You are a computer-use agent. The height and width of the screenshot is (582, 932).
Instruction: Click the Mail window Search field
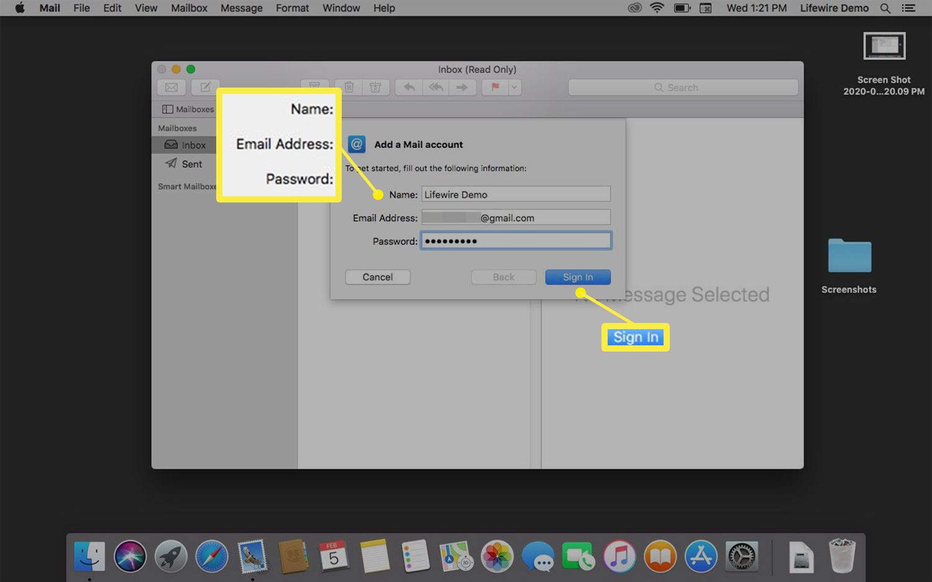coord(683,88)
